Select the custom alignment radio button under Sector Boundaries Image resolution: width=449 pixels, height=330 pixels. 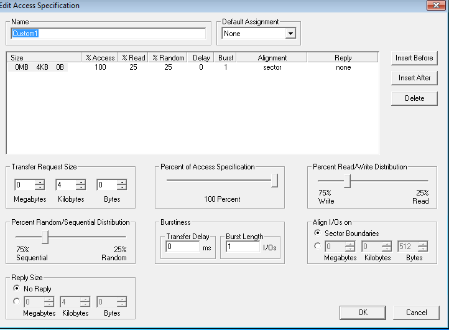coord(317,246)
